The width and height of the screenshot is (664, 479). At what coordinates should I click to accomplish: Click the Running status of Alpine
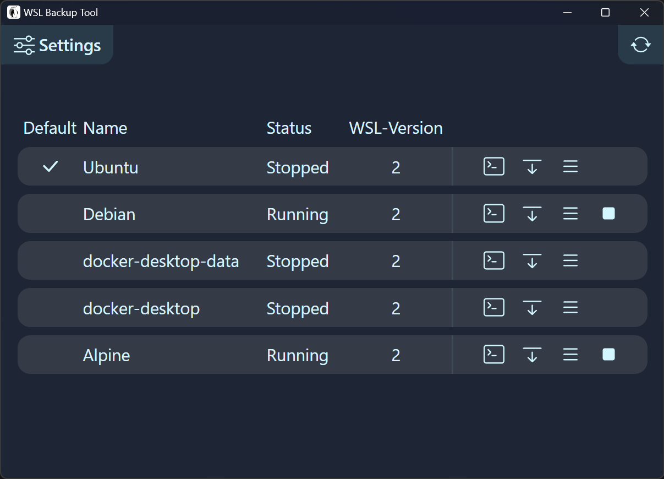coord(298,356)
